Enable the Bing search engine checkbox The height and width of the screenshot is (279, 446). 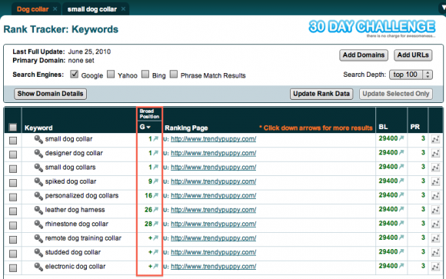click(x=145, y=75)
